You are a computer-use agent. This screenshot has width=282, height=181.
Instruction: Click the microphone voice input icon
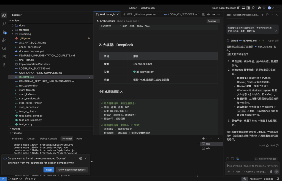pyautogui.click(x=271, y=172)
